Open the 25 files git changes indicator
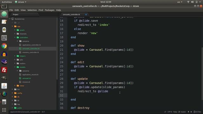The image size is (203, 114). click(x=197, y=112)
